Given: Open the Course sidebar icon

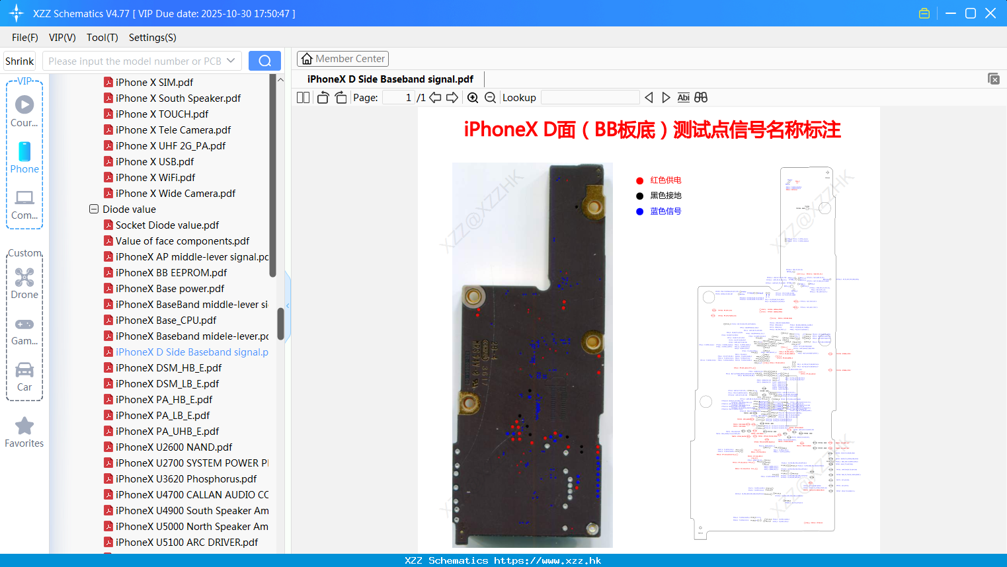Looking at the screenshot, I should (24, 111).
